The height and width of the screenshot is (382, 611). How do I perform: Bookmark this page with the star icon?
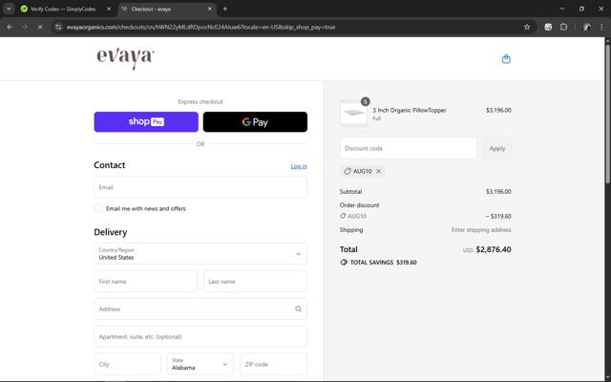point(527,27)
